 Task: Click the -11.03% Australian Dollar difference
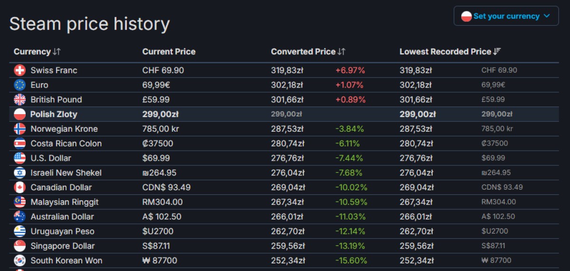pos(351,217)
